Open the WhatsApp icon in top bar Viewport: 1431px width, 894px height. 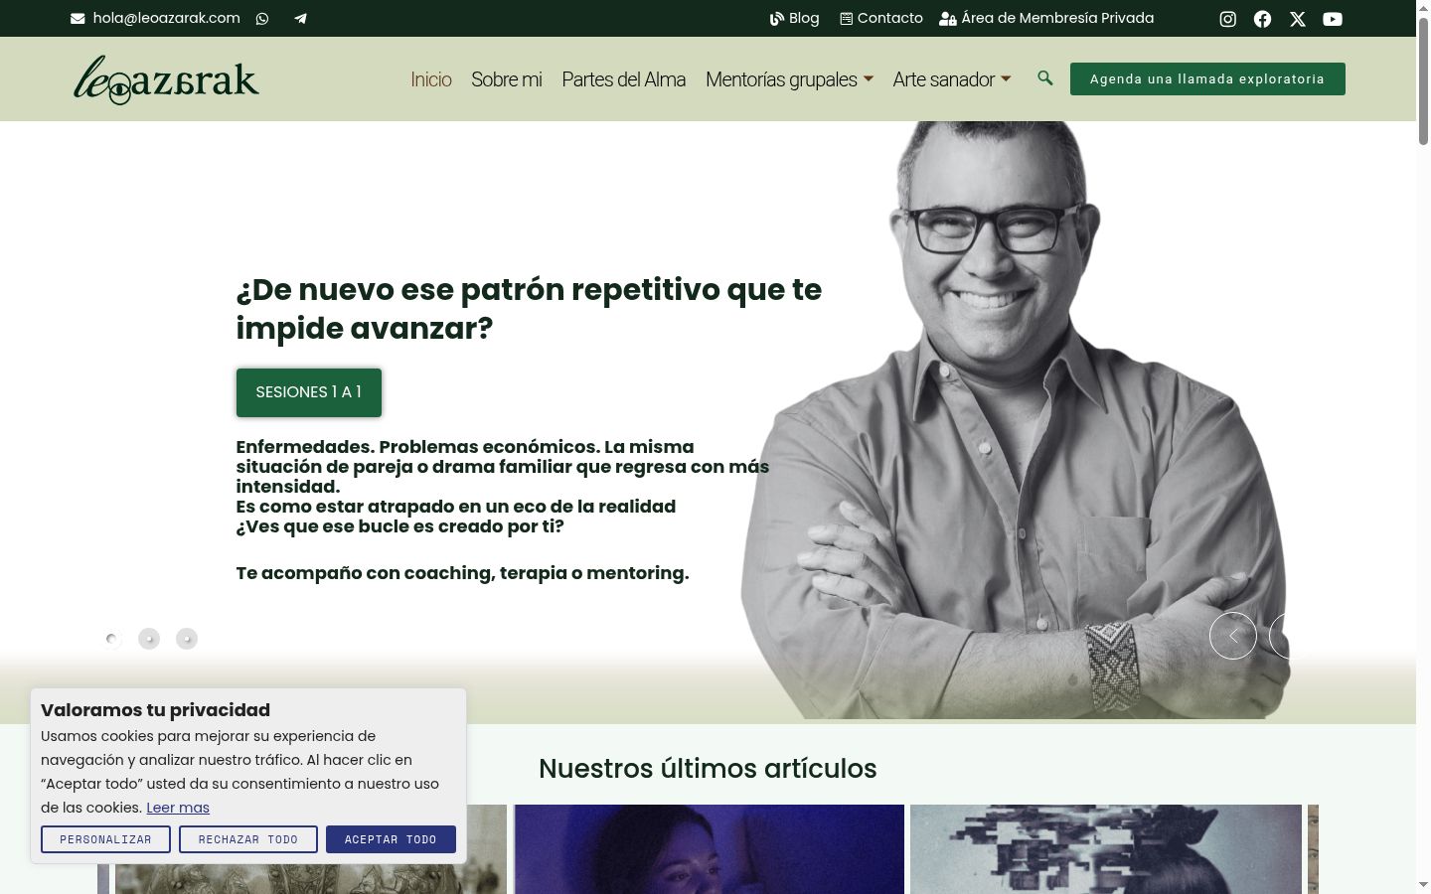tap(262, 18)
